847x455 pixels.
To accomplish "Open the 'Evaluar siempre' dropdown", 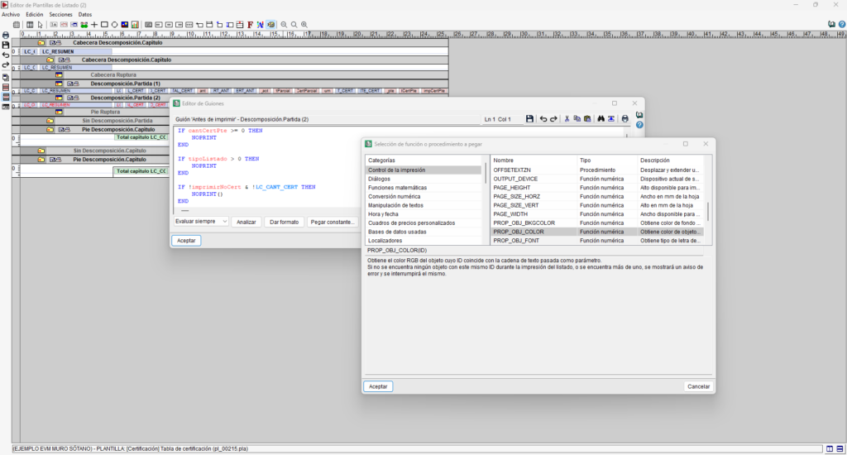I will click(x=201, y=222).
